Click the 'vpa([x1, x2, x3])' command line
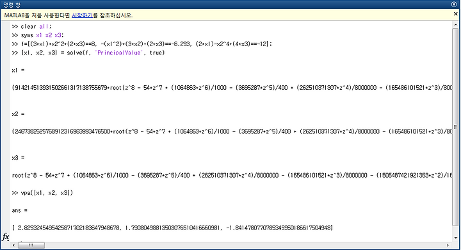The width and height of the screenshot is (461, 250). (42, 193)
